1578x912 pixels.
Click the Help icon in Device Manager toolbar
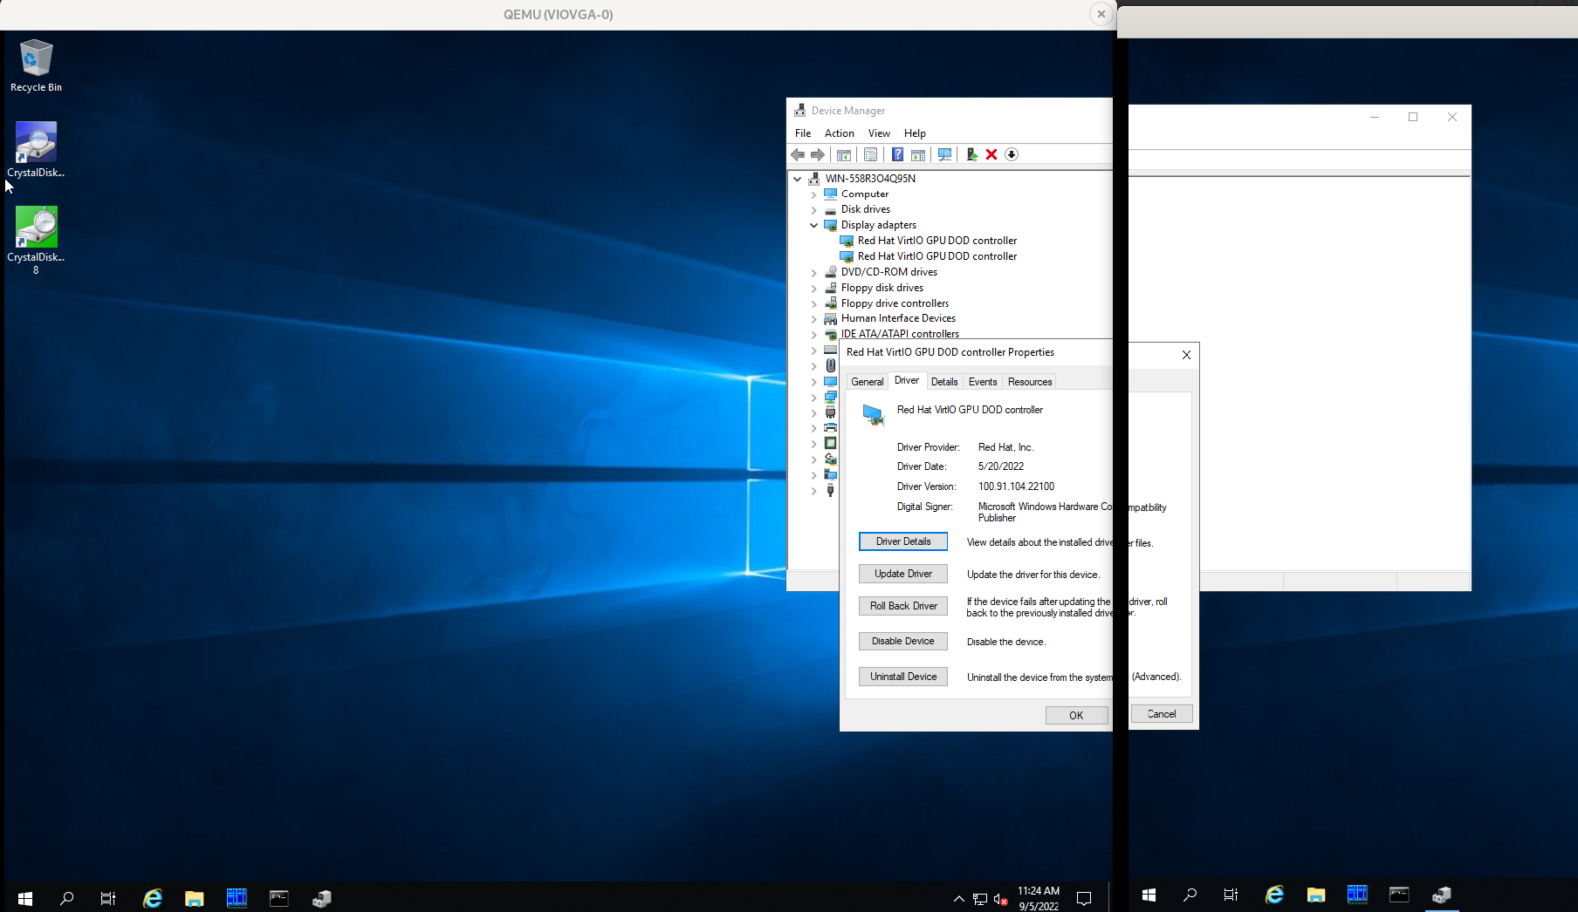[897, 154]
